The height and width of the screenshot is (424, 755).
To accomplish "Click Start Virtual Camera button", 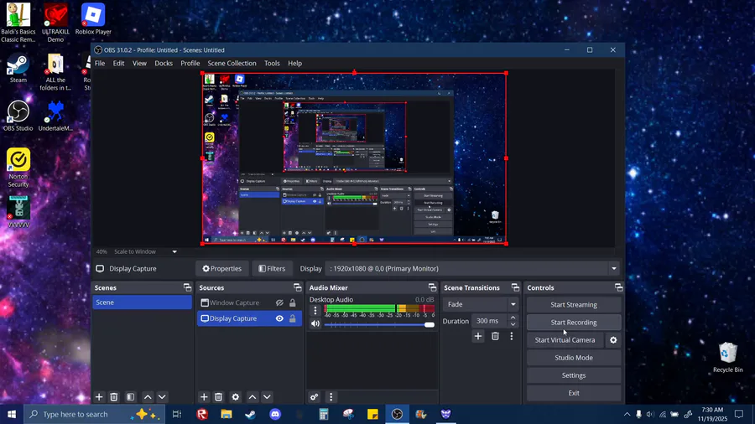I will coord(565,340).
